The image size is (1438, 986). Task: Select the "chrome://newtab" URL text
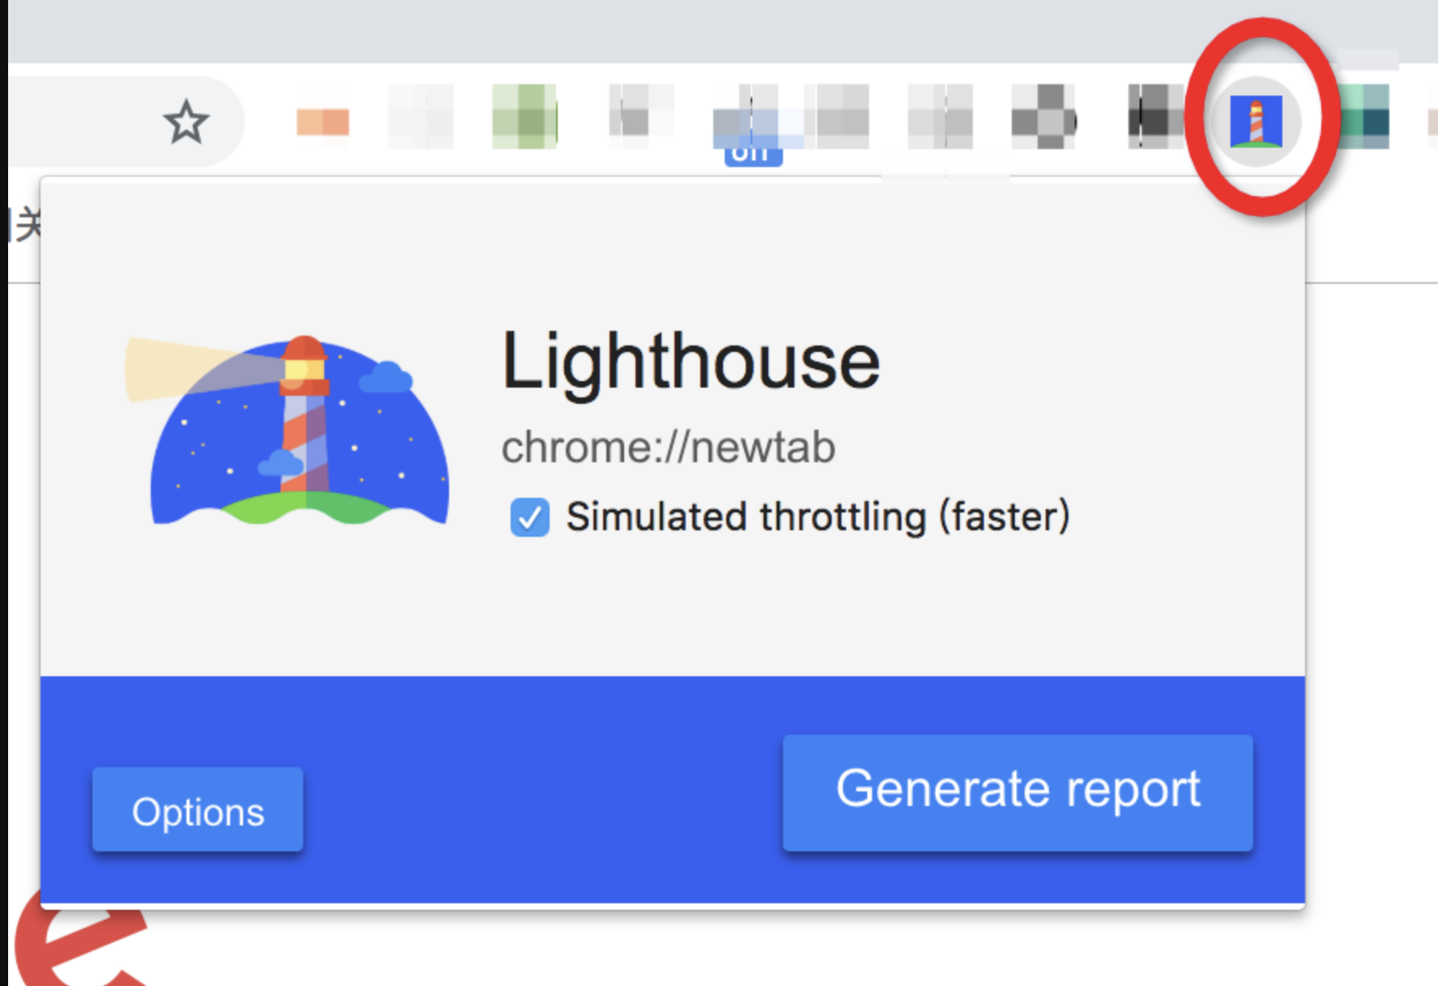click(x=668, y=448)
